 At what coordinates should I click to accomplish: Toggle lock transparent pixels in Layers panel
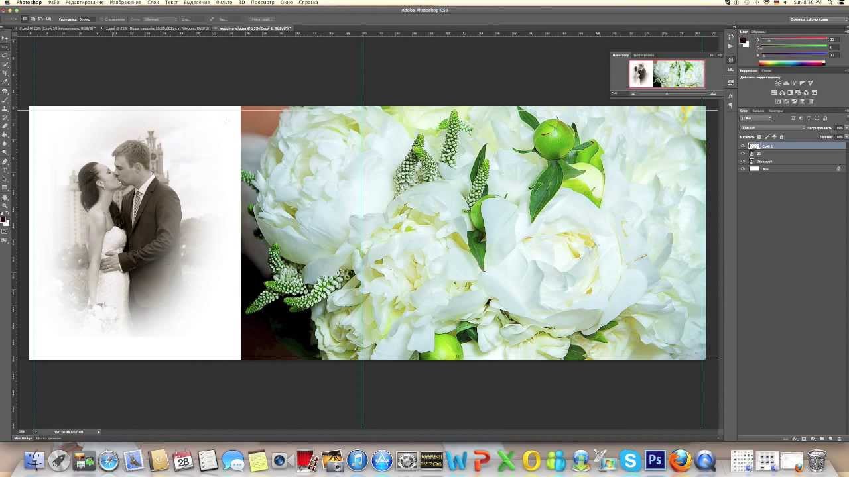759,137
